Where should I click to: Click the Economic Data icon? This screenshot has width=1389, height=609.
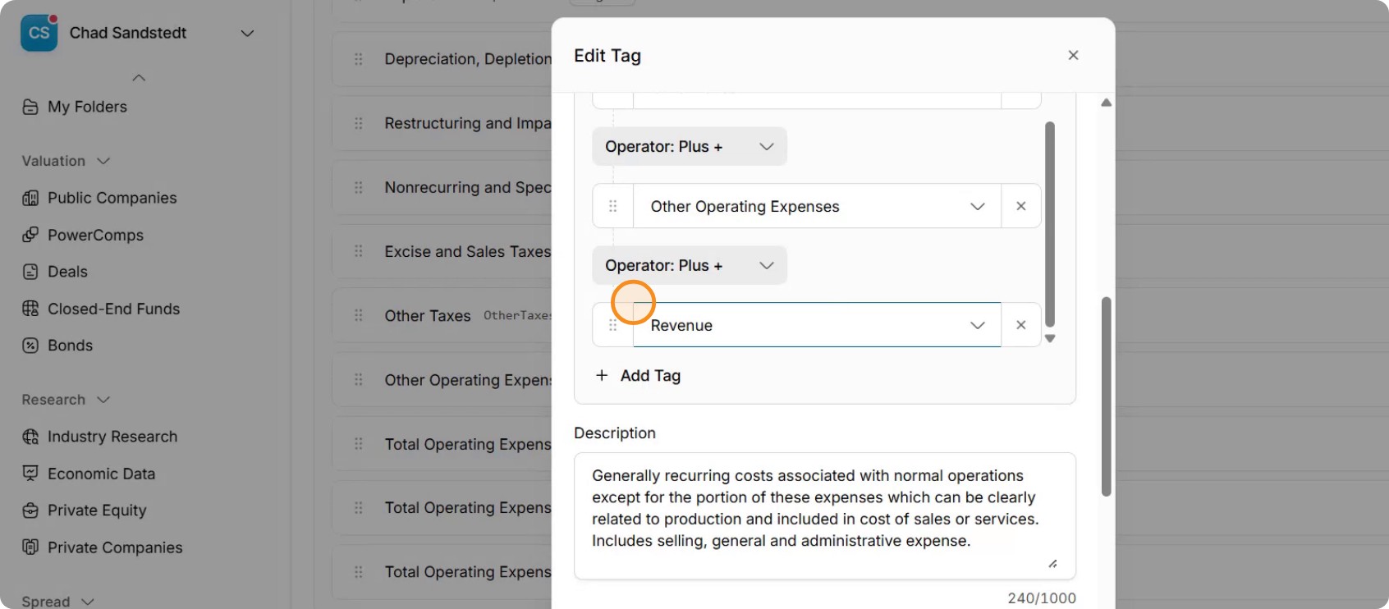coord(30,474)
